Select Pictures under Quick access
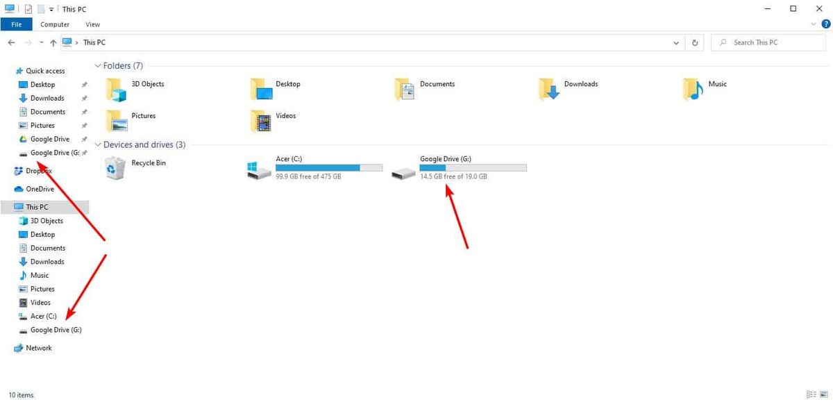The width and height of the screenshot is (833, 402). click(42, 126)
